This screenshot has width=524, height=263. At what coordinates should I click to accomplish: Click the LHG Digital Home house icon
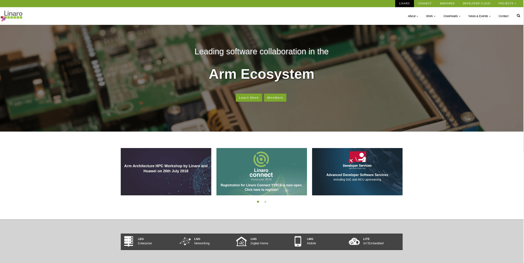pos(241,241)
